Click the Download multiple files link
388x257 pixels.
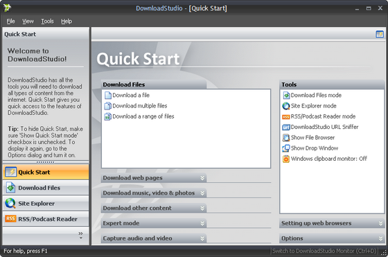tap(140, 106)
